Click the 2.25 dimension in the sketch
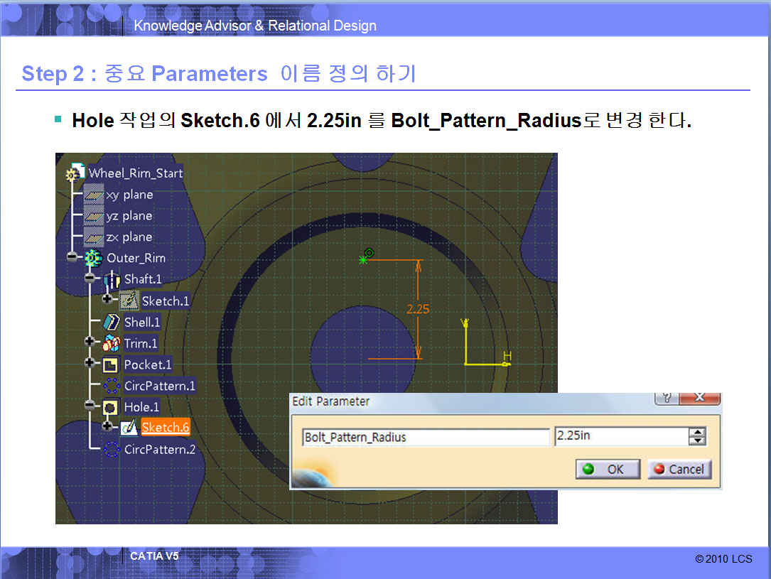 tap(418, 309)
